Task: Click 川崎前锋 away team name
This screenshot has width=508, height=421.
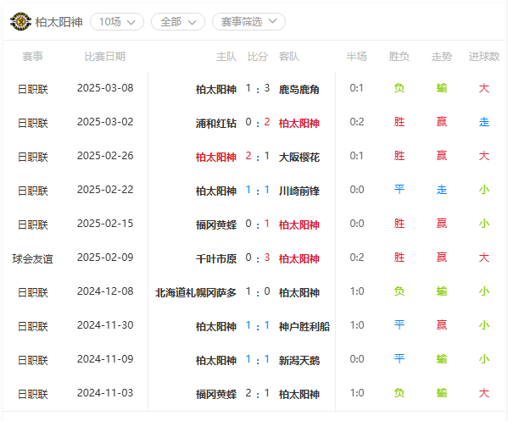Action: pyautogui.click(x=299, y=191)
